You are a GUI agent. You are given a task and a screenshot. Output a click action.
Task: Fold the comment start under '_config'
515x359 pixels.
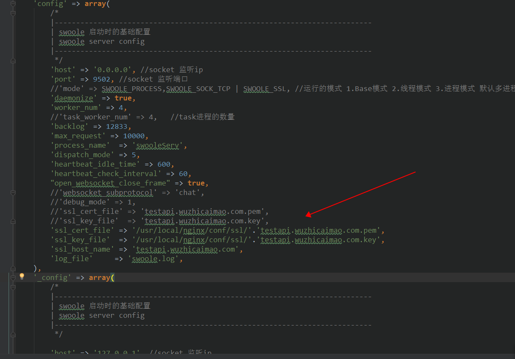(13, 287)
